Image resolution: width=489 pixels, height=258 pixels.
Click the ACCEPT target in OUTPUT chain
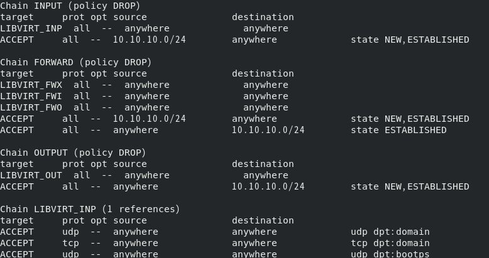click(17, 186)
